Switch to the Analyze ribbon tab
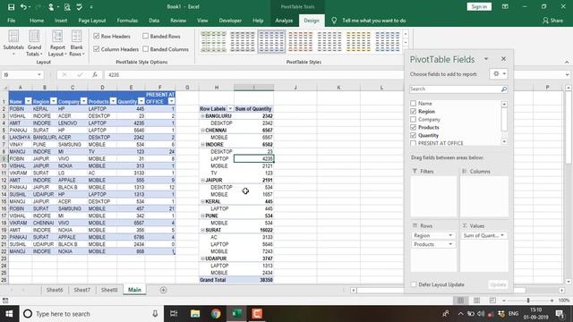Image resolution: width=573 pixels, height=322 pixels. pos(284,21)
